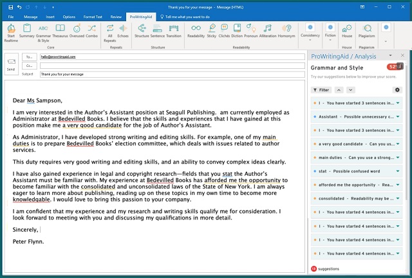Save the message from quick access toolbar

[x=11, y=7]
